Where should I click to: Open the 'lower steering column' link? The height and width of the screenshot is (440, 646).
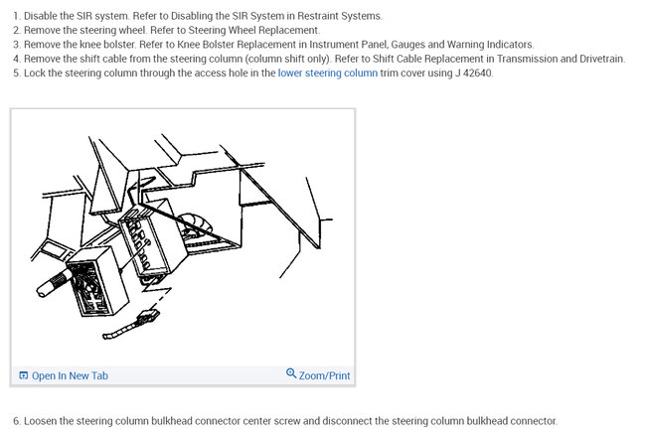pyautogui.click(x=328, y=73)
